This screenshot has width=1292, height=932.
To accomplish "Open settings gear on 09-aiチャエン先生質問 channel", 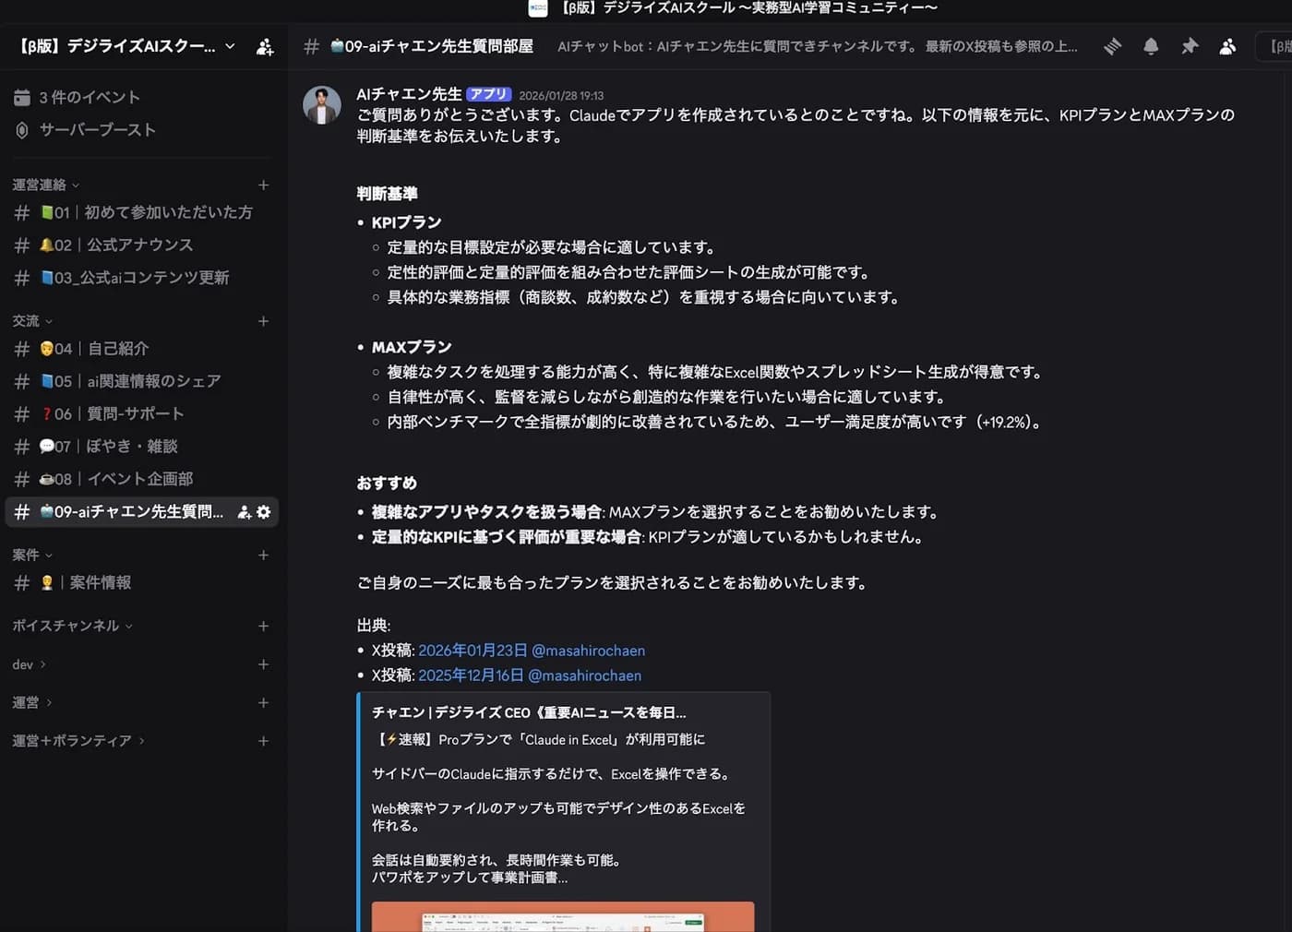I will [x=264, y=512].
